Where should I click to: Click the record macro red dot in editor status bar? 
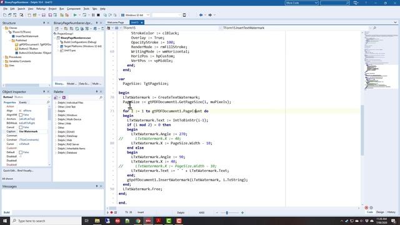(x=111, y=212)
